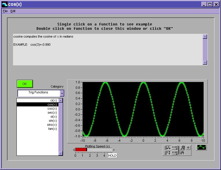This screenshot has height=170, width=221.
Task: Select the zoom magnifier tool
Action: pos(183,148)
